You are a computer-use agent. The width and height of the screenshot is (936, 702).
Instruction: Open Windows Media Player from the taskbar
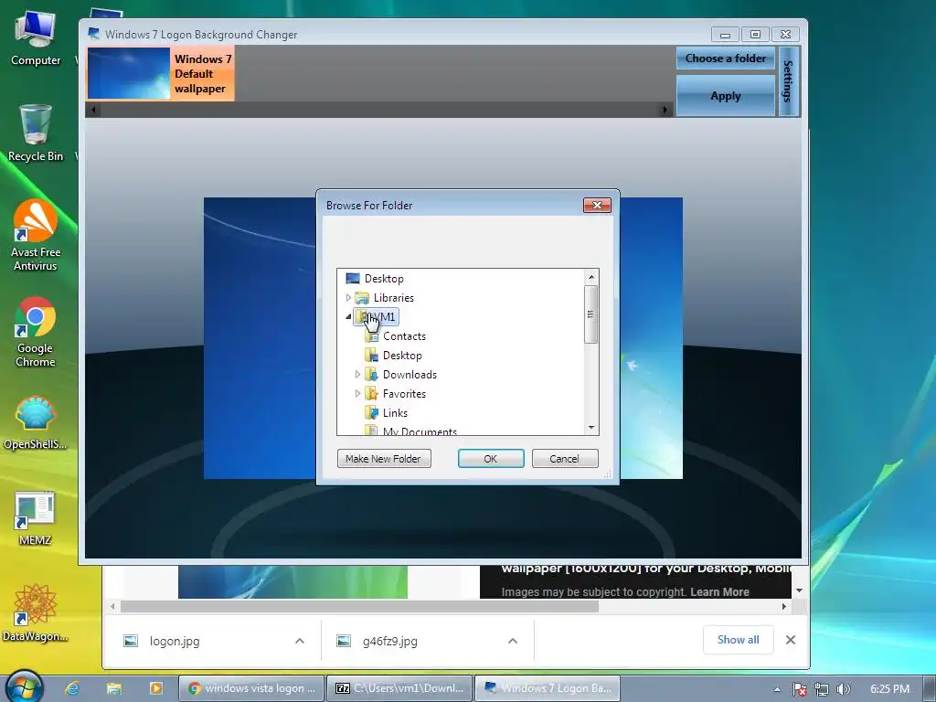[155, 688]
